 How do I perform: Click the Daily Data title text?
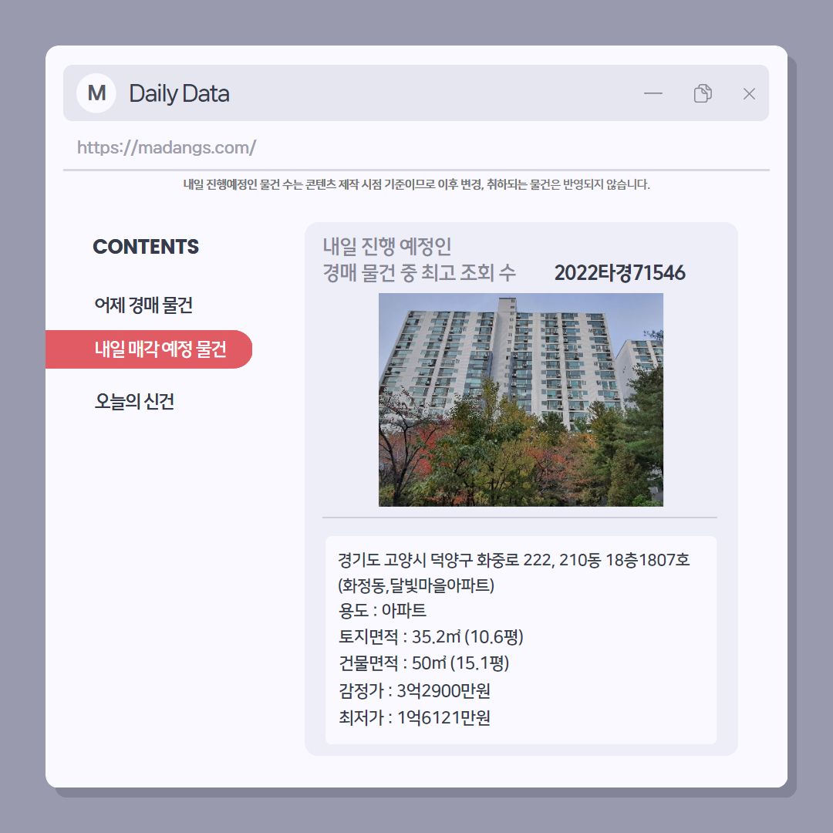180,93
